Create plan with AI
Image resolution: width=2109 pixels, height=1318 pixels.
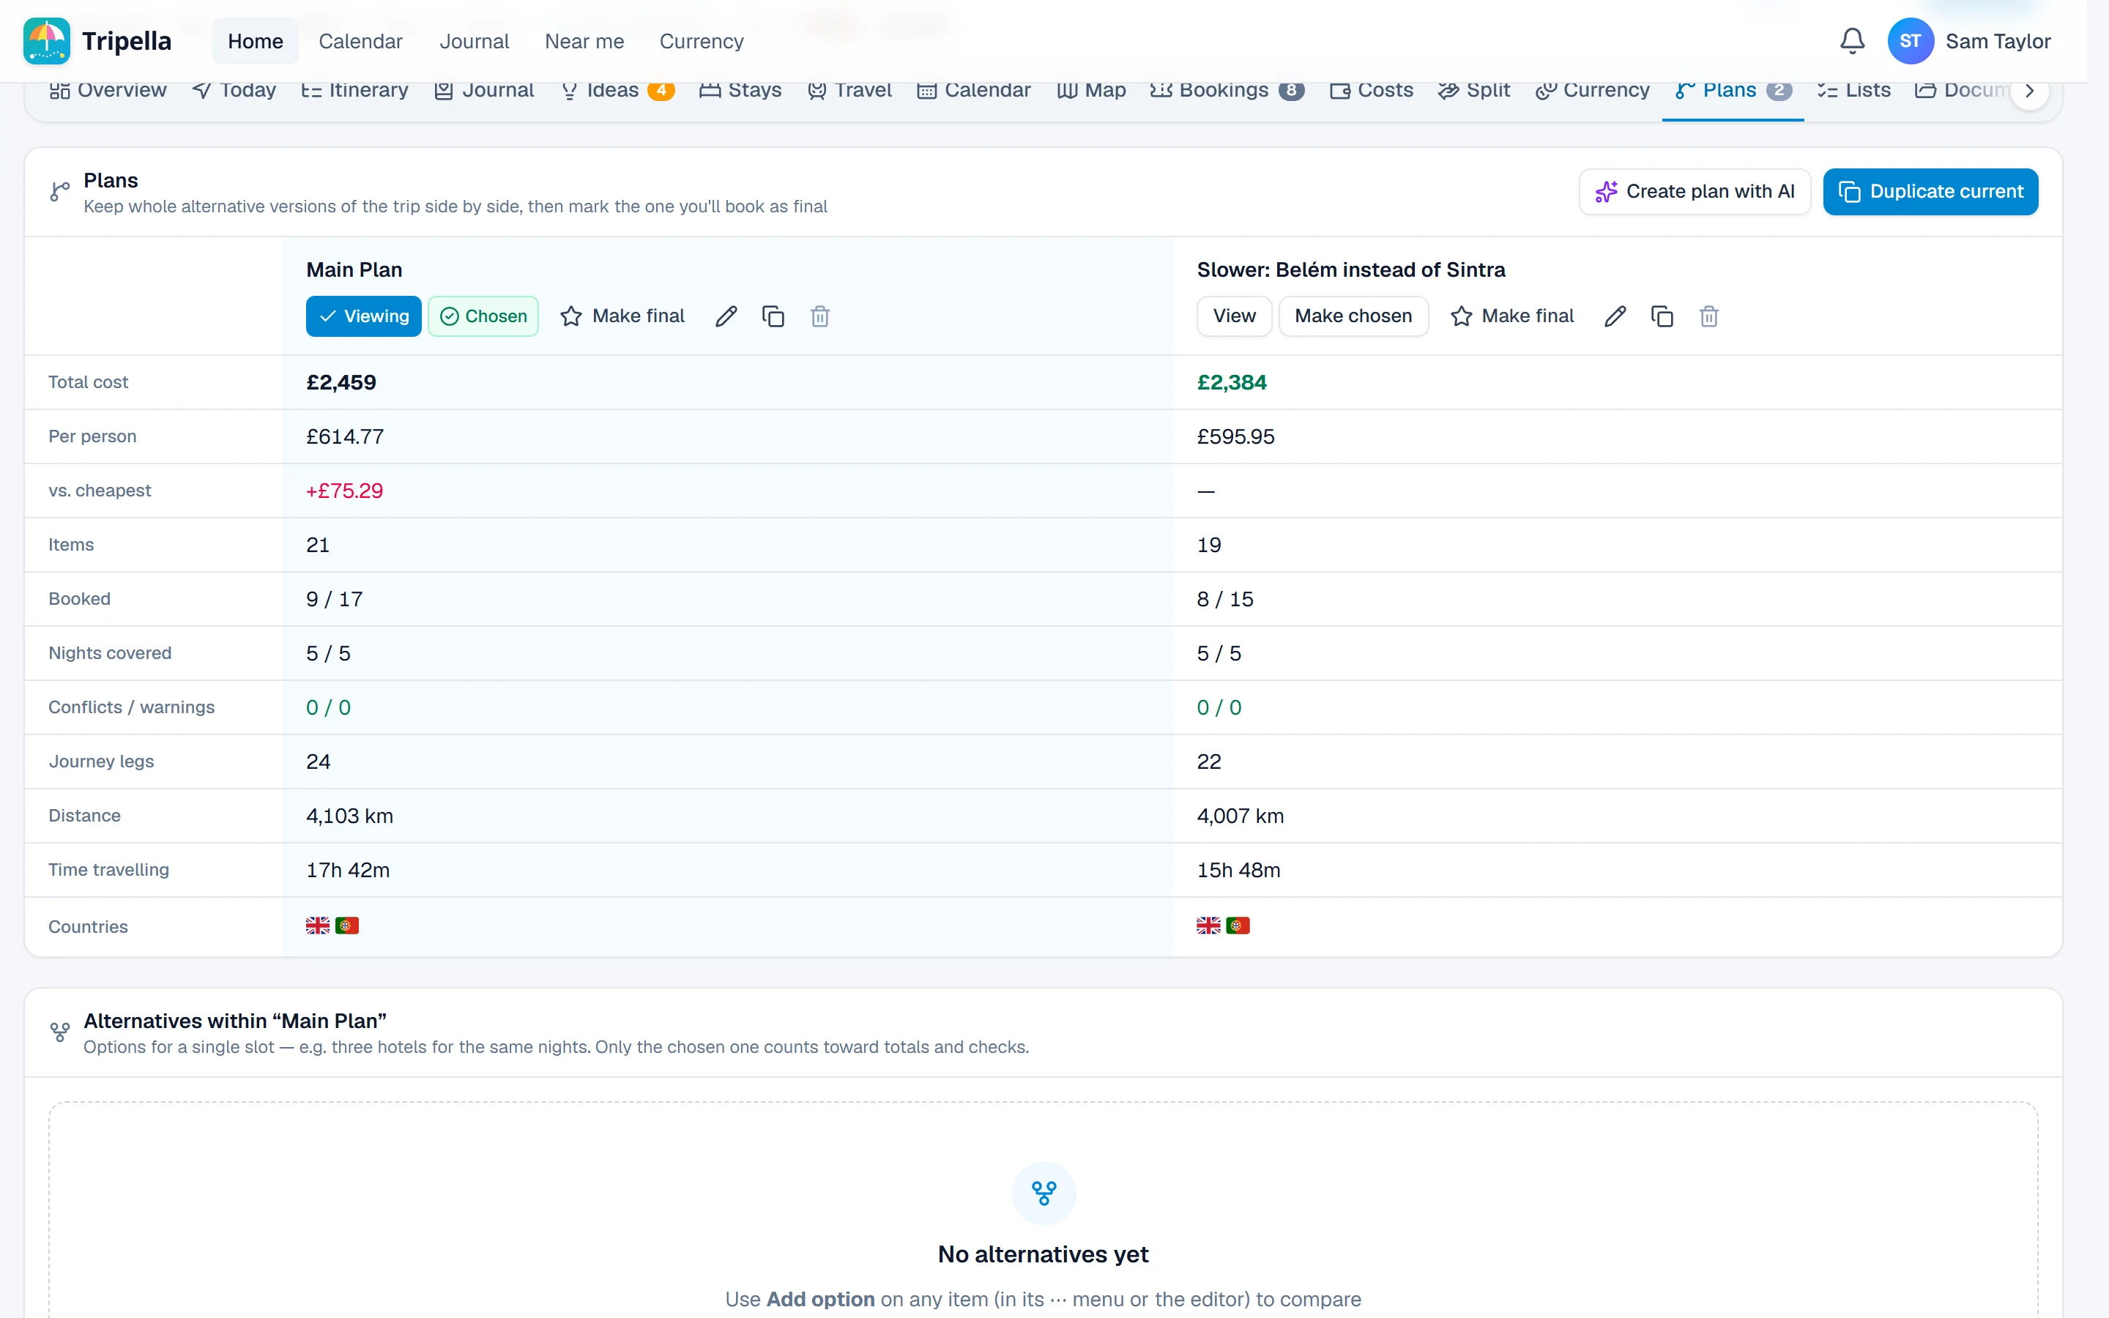pos(1695,192)
